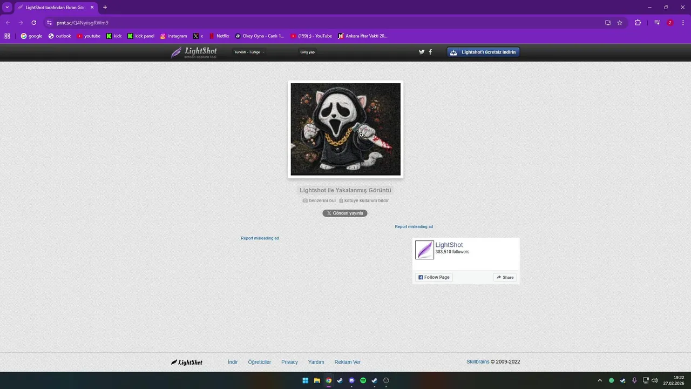Image resolution: width=691 pixels, height=389 pixels.
Task: Click the install app icon in address bar
Action: coord(608,23)
